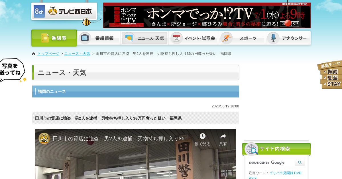Click the home icon in the breadcrumb
Image resolution: width=342 pixels, height=179 pixels.
(x=34, y=54)
